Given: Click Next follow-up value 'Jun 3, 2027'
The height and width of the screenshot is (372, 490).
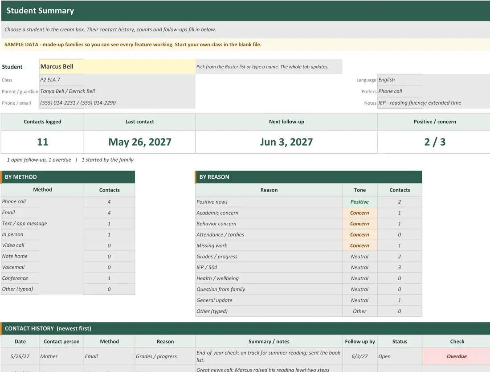Looking at the screenshot, I should pos(286,142).
